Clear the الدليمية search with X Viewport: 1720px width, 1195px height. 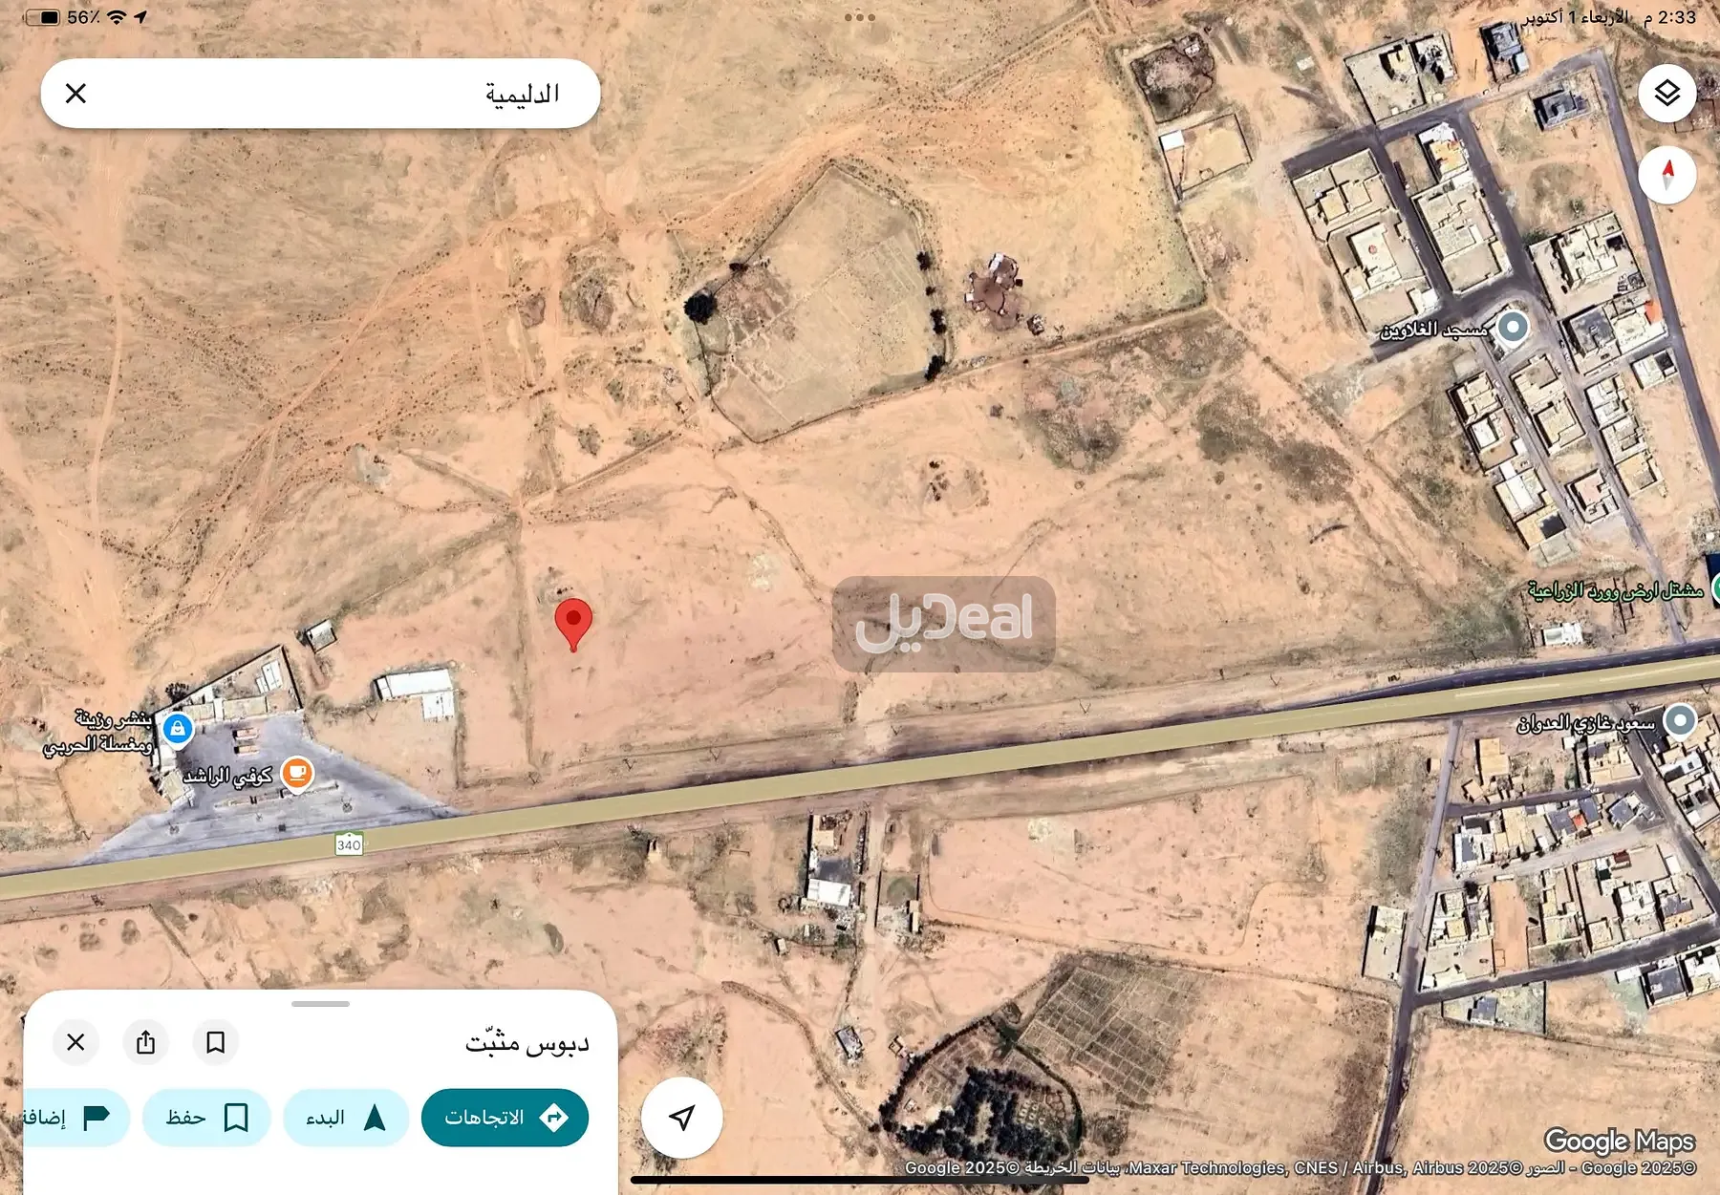point(75,94)
